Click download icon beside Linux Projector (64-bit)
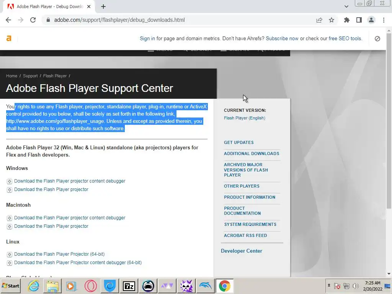Screen dimensions: 392x294 (x=10, y=255)
